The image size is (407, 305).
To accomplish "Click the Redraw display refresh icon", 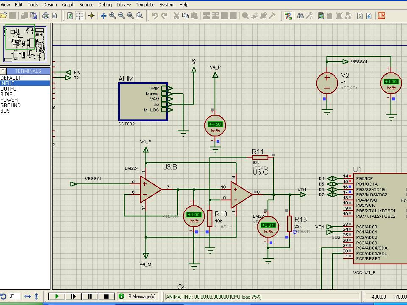I will [x=70, y=16].
